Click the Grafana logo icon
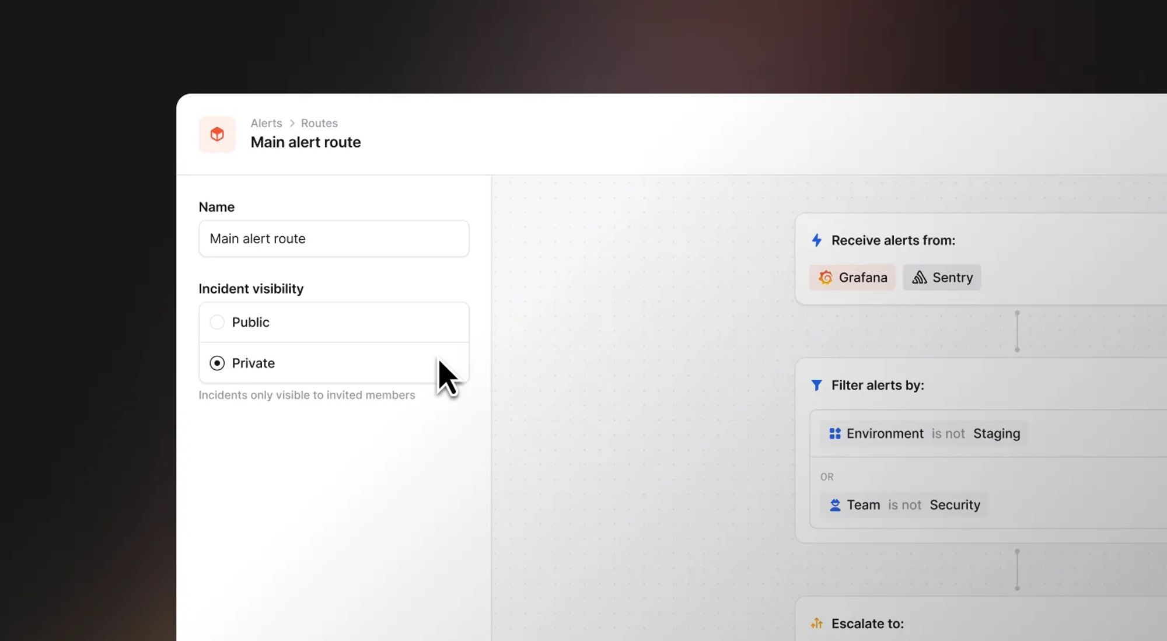The image size is (1167, 641). pos(826,278)
